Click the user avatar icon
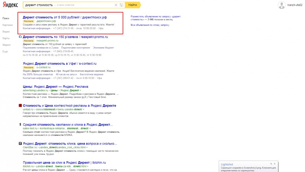The width and height of the screenshot is (305, 172). pos(281,5)
